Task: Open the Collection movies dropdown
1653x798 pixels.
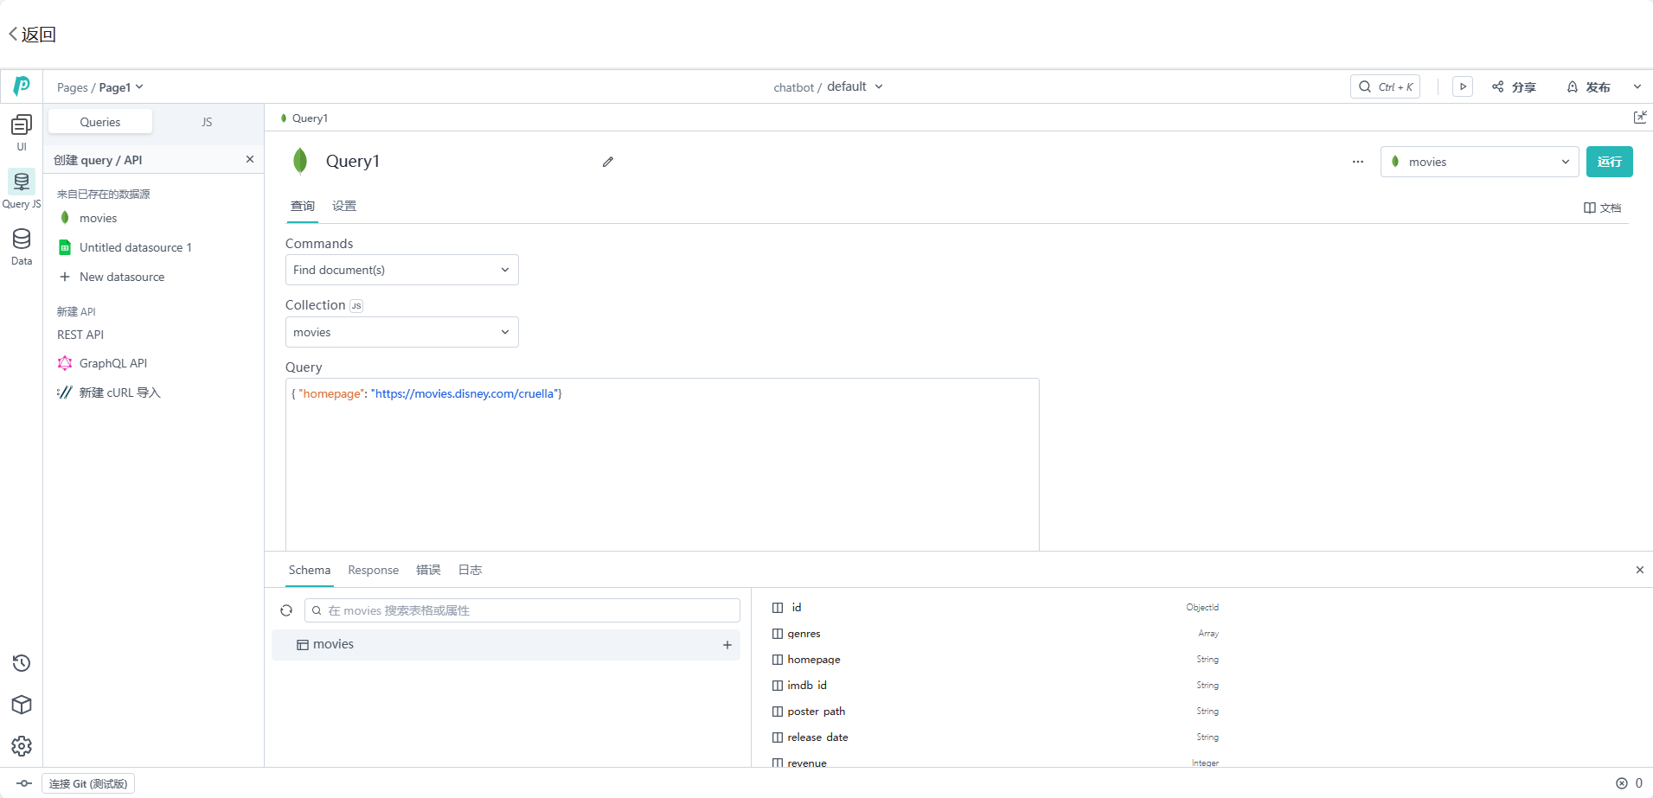Action: pyautogui.click(x=401, y=332)
